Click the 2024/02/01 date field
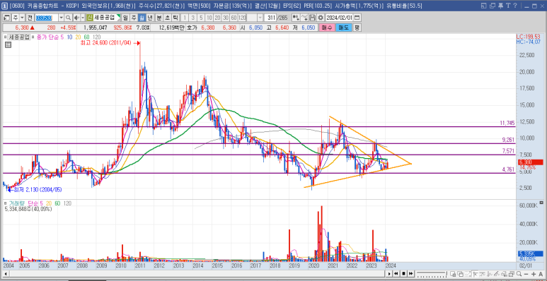 [x=340, y=18]
